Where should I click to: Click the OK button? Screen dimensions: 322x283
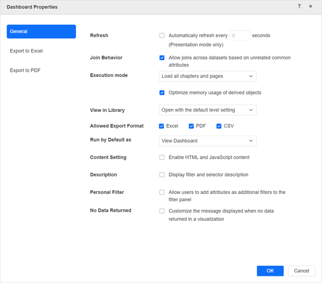(x=270, y=271)
